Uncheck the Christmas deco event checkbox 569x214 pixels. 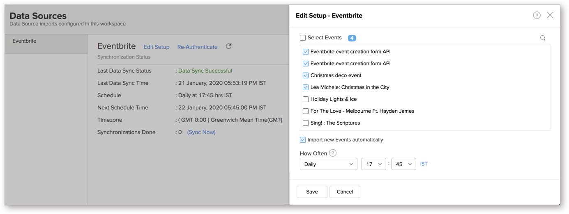[x=306, y=75]
